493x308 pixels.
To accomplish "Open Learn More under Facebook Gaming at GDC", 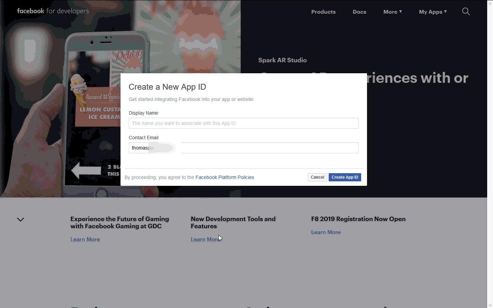I will [x=85, y=240].
